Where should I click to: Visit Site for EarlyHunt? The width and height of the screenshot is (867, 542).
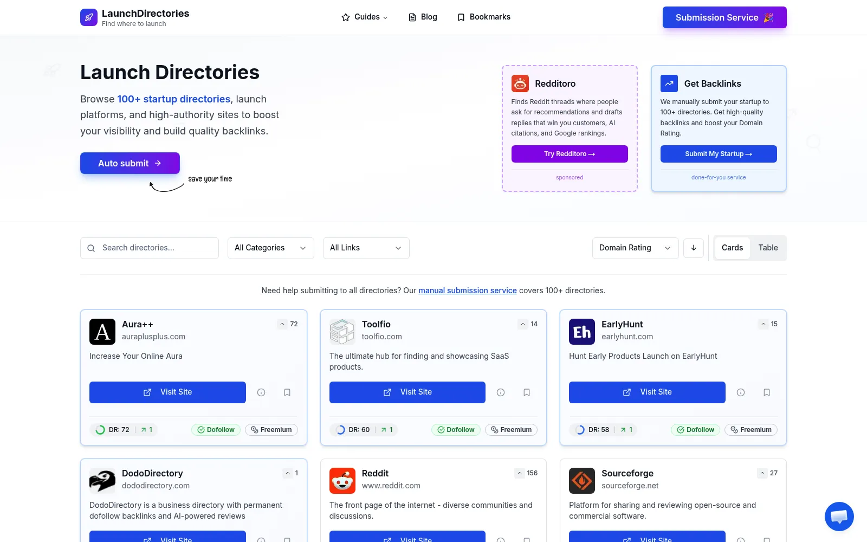coord(647,392)
